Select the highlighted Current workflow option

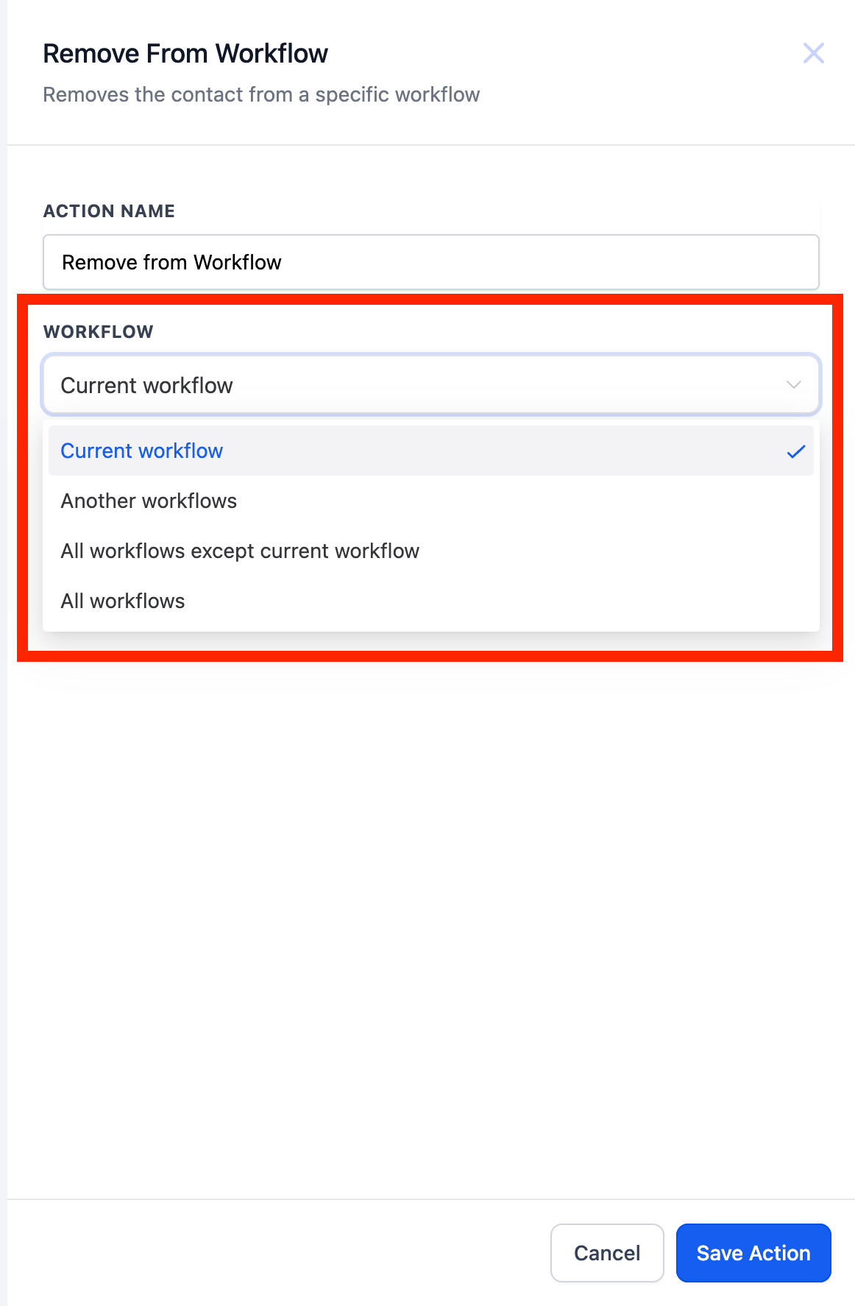(x=431, y=451)
